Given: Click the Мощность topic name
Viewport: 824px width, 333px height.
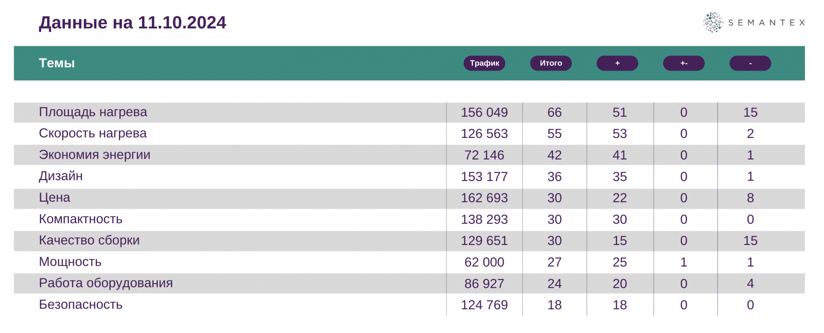Looking at the screenshot, I should pyautogui.click(x=70, y=262).
